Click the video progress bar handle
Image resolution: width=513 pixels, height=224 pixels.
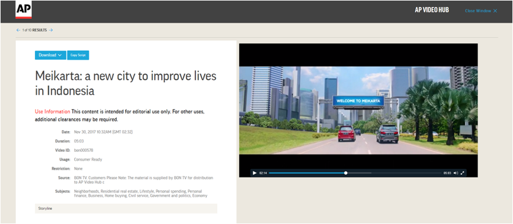point(345,173)
